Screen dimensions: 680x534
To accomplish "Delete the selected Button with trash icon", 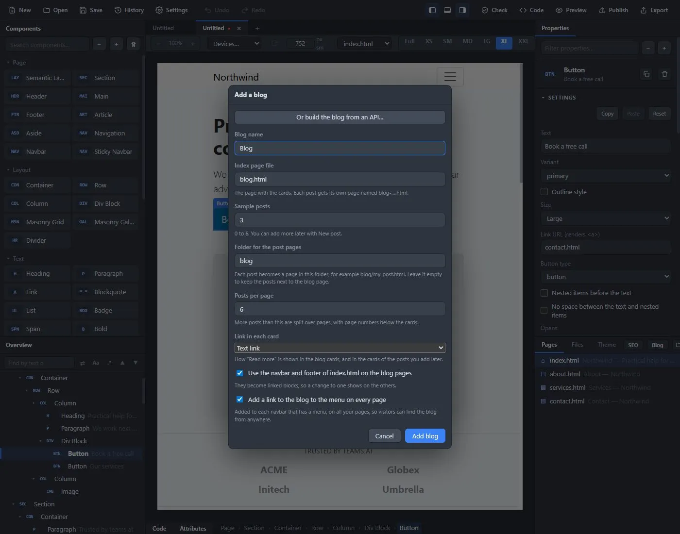I will 664,74.
